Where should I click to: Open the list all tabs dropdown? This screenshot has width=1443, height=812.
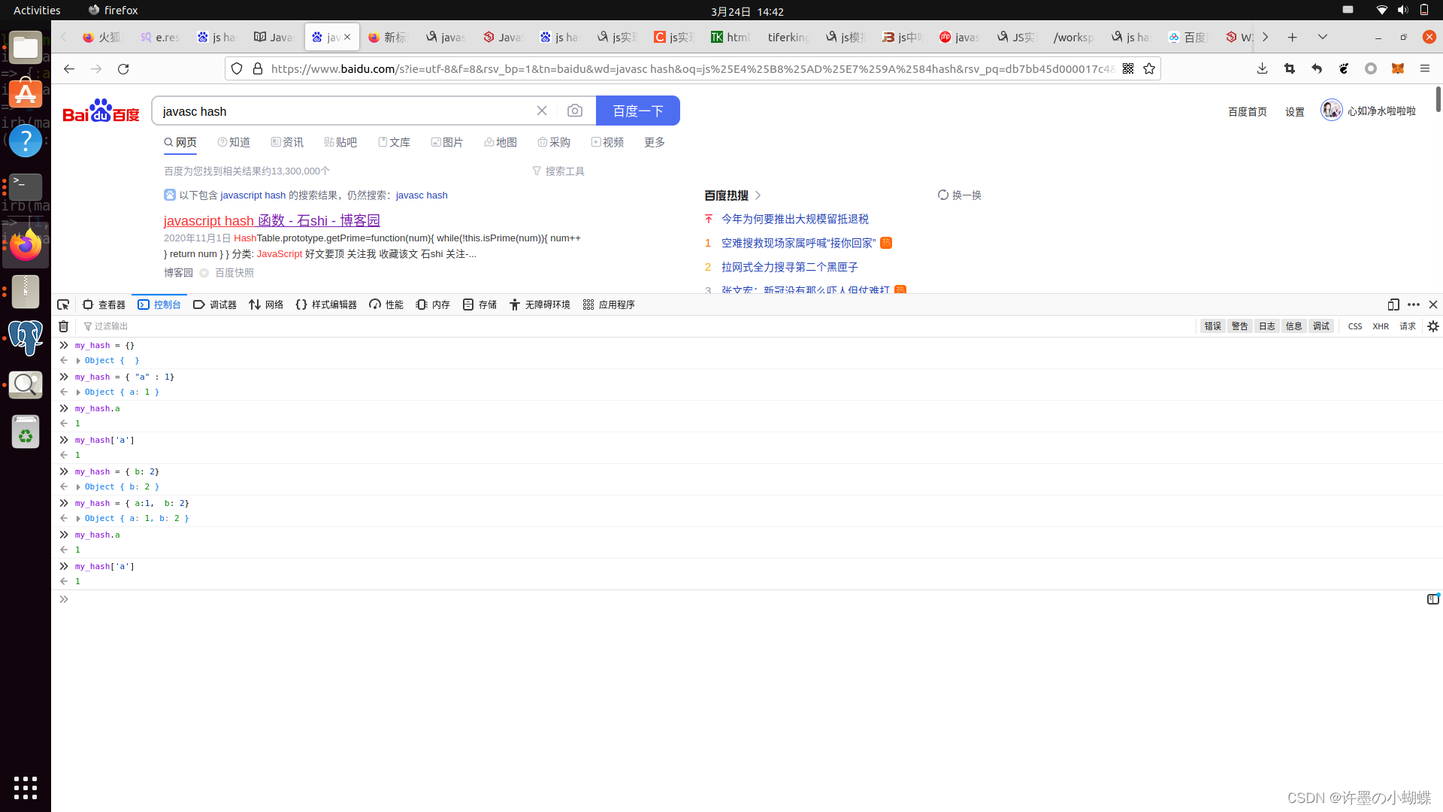pos(1323,37)
